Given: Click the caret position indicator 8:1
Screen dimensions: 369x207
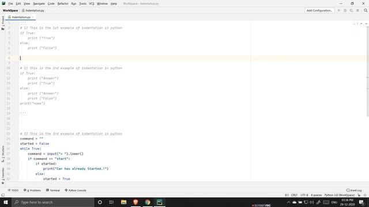Looking at the screenshot, I should (x=287, y=195).
